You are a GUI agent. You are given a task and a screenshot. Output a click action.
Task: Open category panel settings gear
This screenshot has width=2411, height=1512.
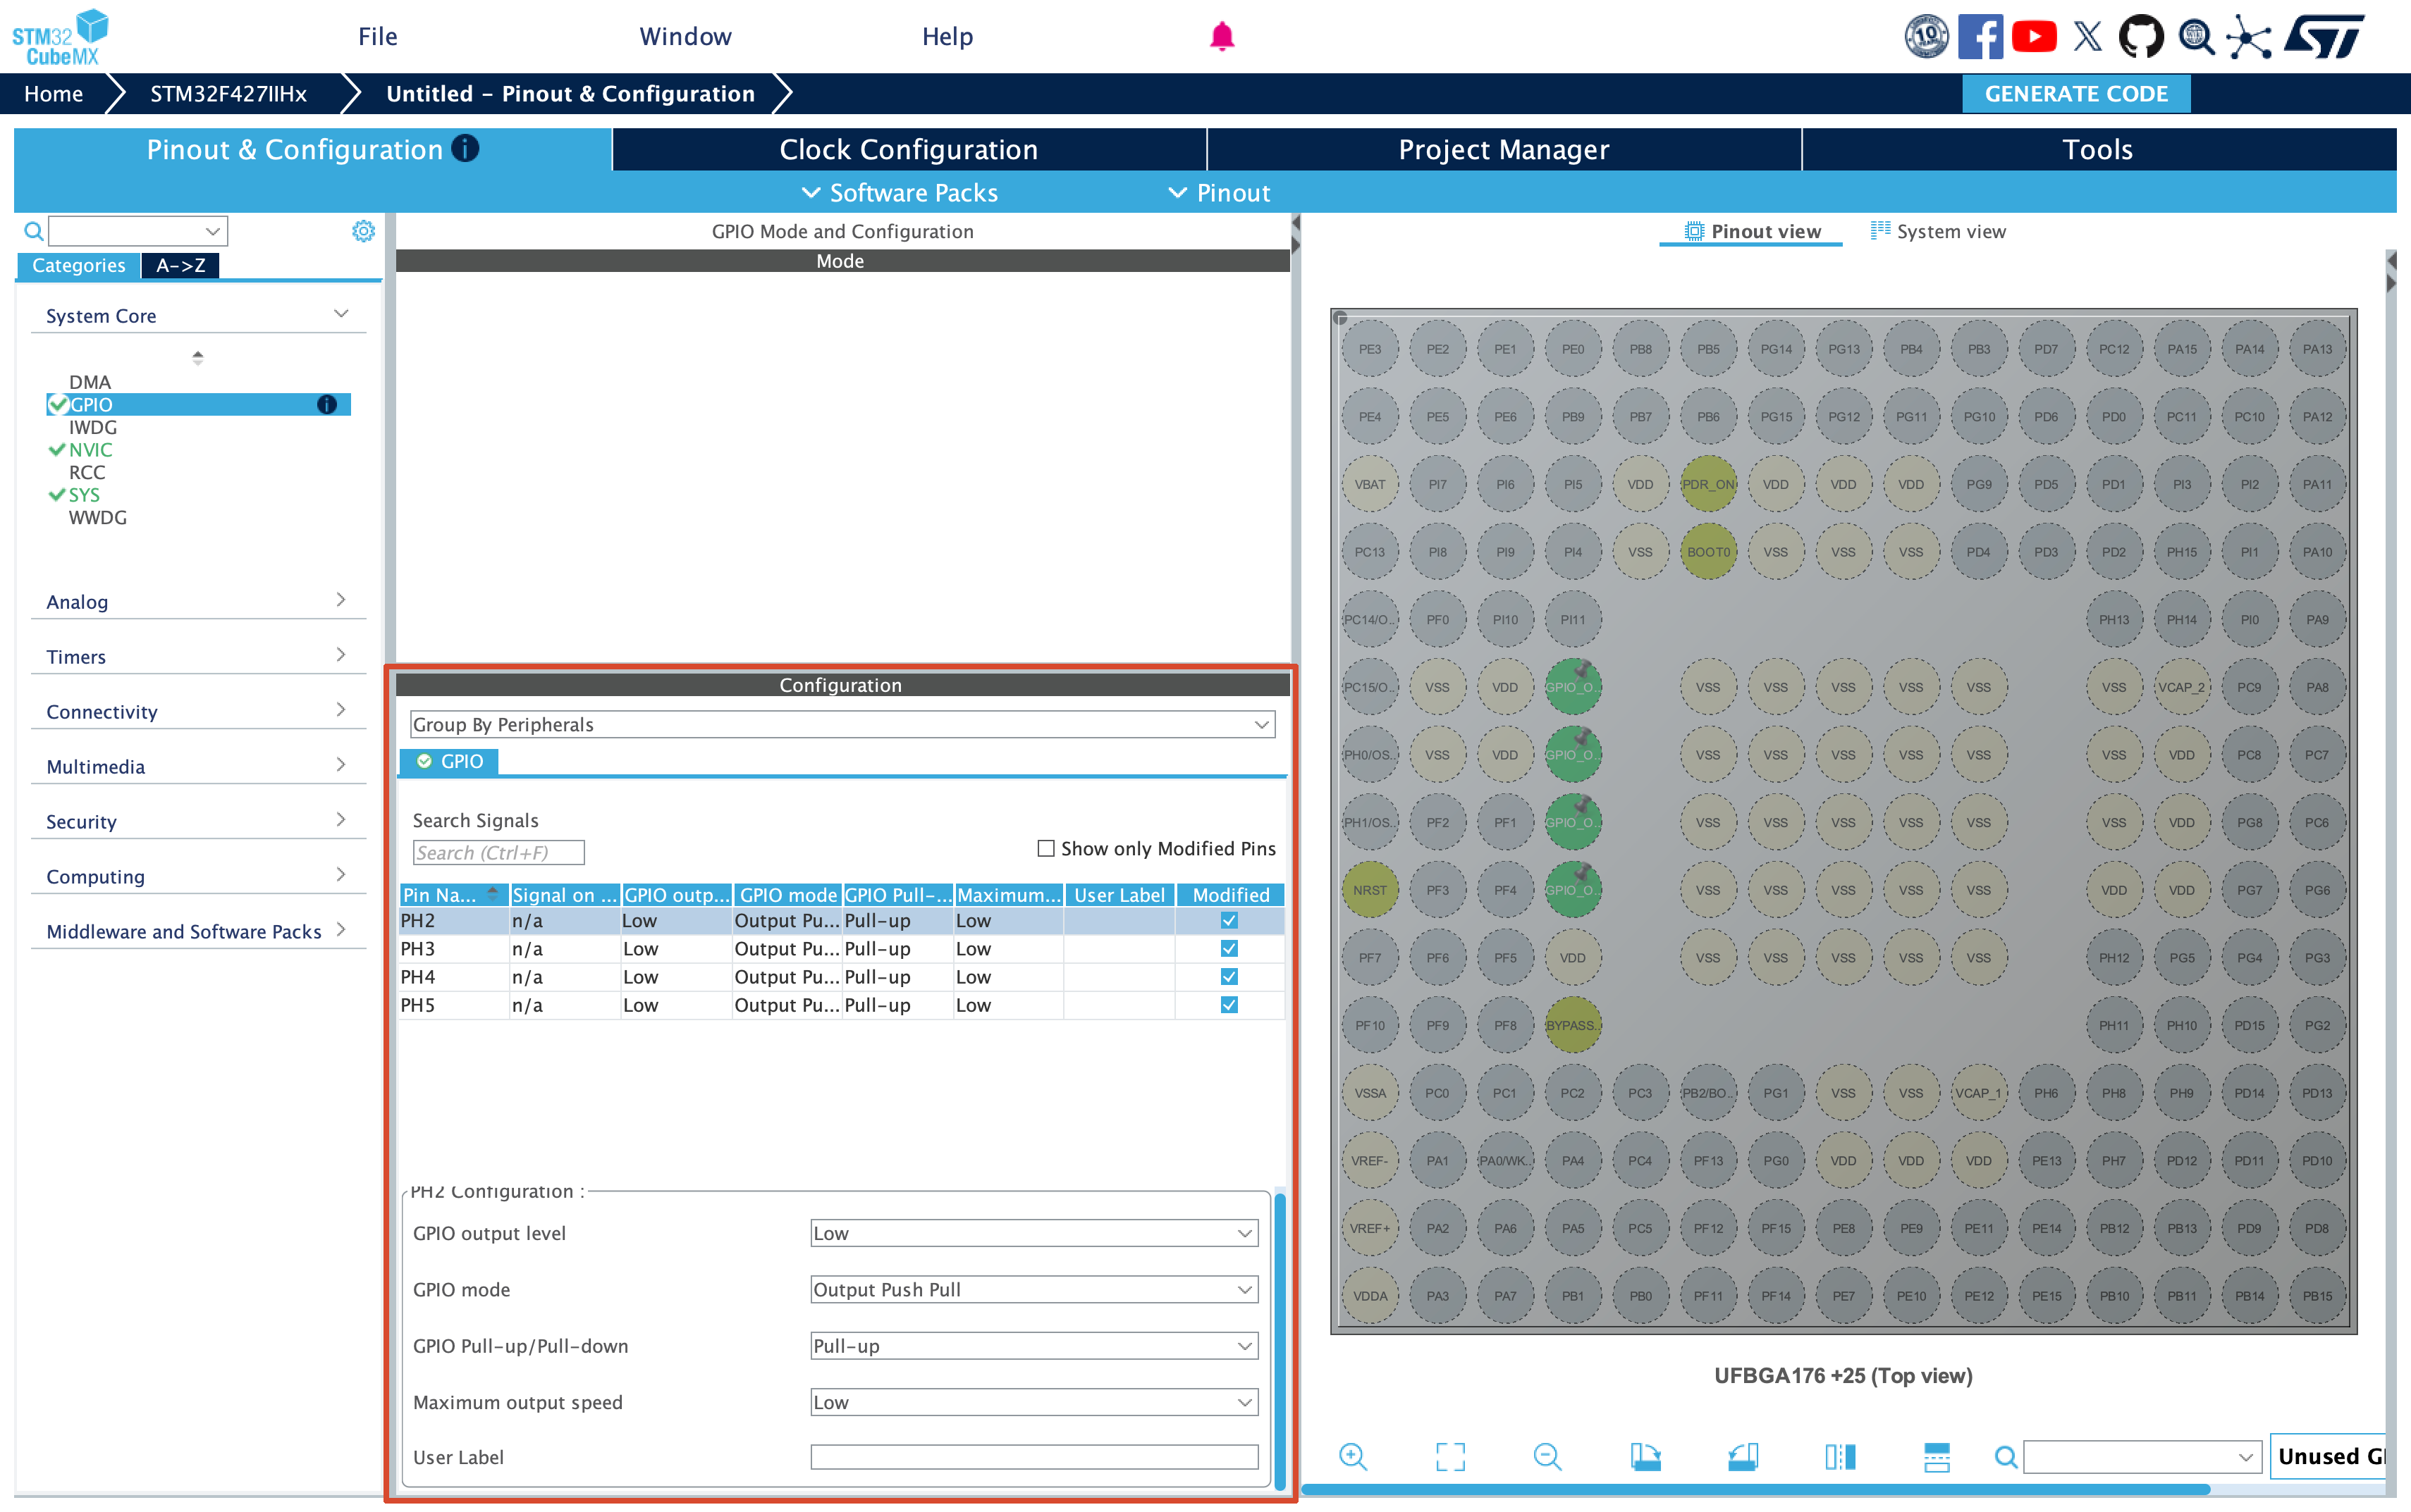(363, 231)
